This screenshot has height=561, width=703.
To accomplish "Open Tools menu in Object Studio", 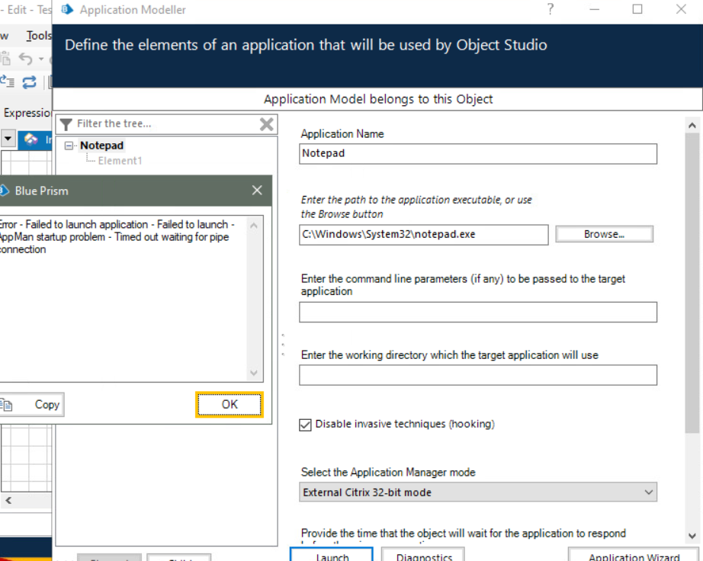I will [x=39, y=35].
